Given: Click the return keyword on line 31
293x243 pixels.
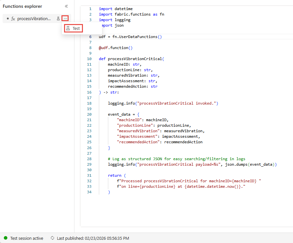Looking at the screenshot, I should [114, 175].
